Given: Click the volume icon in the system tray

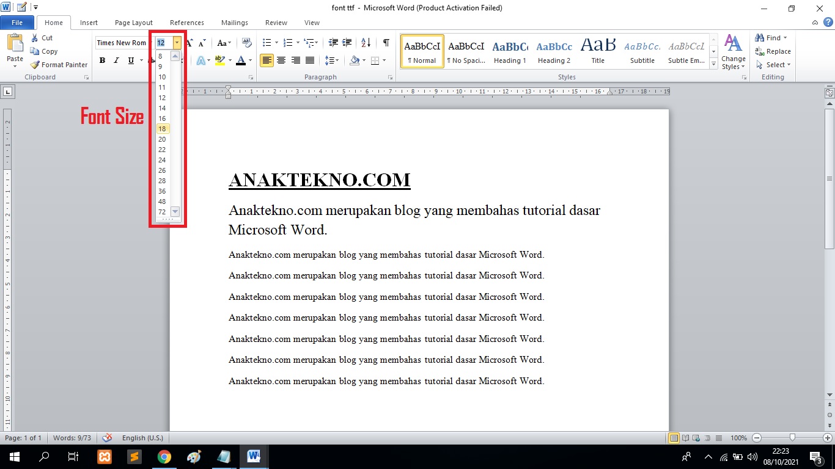Looking at the screenshot, I should [752, 457].
